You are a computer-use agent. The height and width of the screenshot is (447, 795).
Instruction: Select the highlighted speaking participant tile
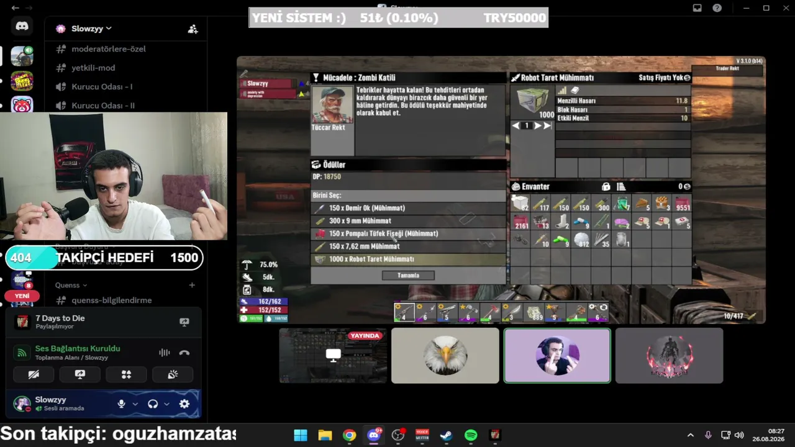click(x=557, y=356)
